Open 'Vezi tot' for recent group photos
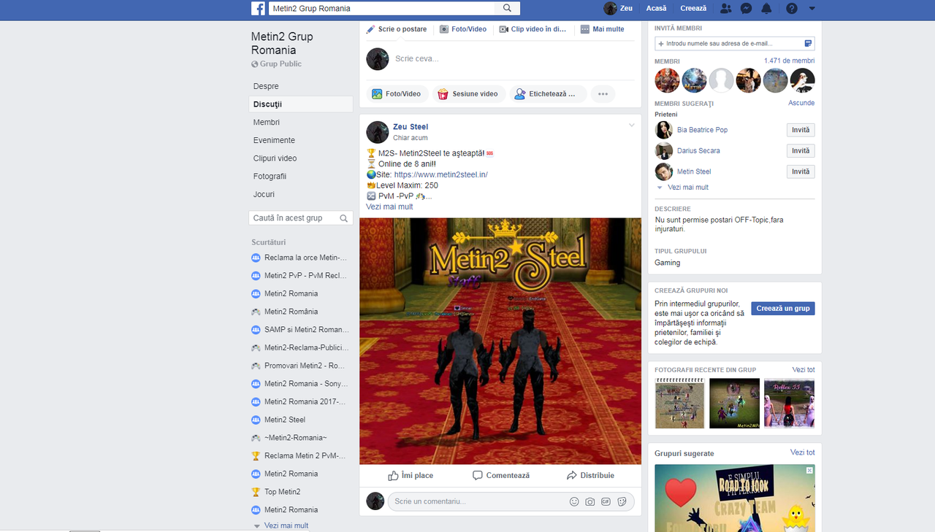Viewport: 935px width, 532px height. click(804, 370)
